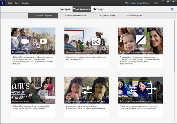Open the Добавление титров guided edit thumbnail
This screenshot has height=124, width=177.
pyautogui.click(x=33, y=90)
